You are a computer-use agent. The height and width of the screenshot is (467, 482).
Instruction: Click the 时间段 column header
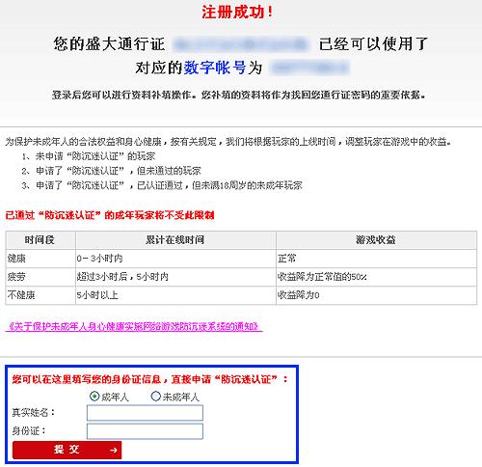point(40,240)
